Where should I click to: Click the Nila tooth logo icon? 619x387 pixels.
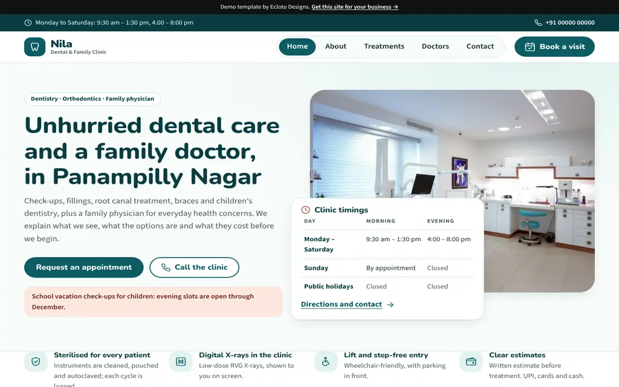[34, 47]
